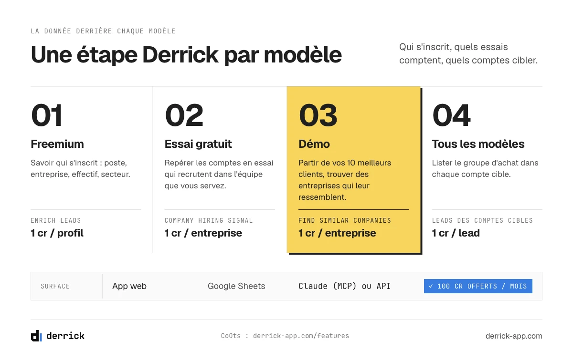Click the LEADS DES COMPTES CIBLES label
The image size is (573, 361).
482,220
